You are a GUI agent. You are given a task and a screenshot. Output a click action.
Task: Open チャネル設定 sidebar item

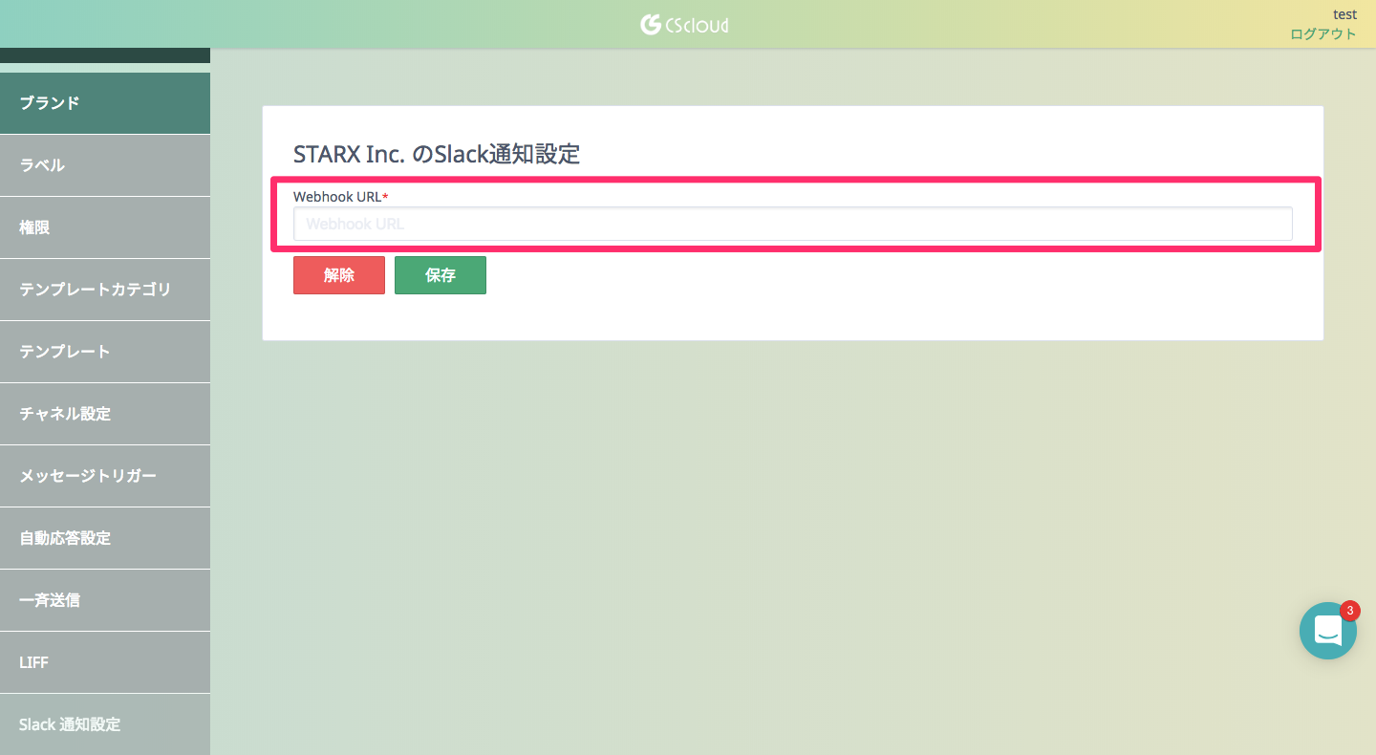[x=105, y=414]
